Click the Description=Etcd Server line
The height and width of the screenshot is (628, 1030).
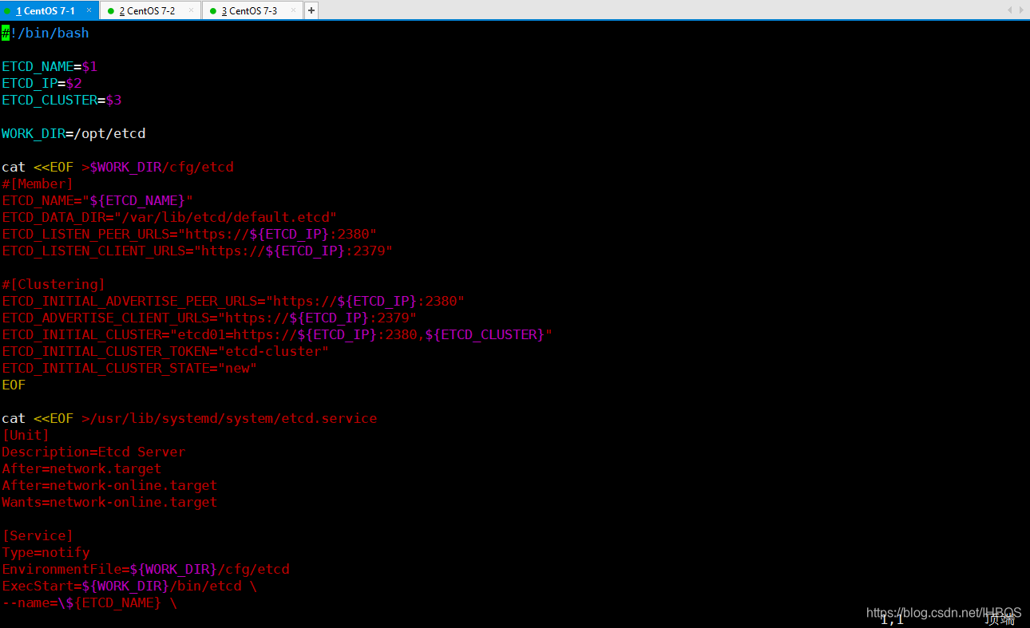coord(93,452)
